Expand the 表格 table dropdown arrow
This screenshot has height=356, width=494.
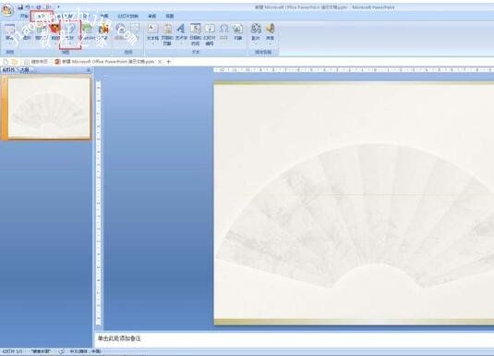click(x=10, y=43)
